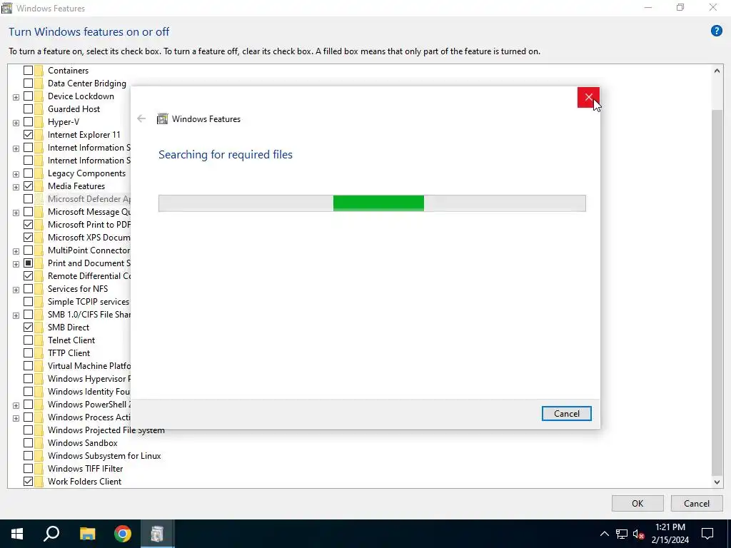
Task: Open the notification center icon
Action: click(707, 534)
